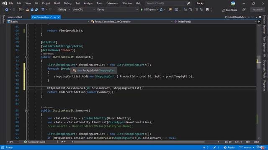Show the open documents list dropdown arrow
This screenshot has width=268, height=150.
(x=256, y=17)
